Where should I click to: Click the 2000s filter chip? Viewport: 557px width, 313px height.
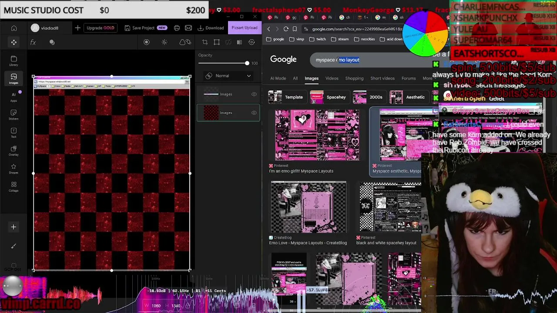(x=369, y=97)
